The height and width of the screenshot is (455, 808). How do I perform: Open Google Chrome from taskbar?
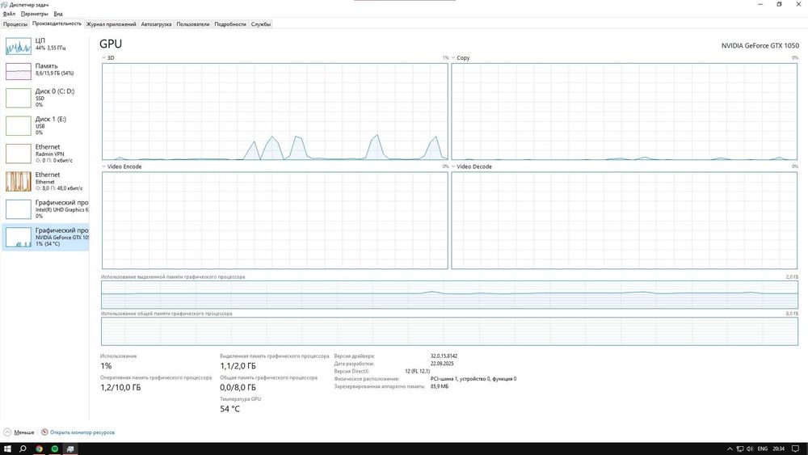tap(39, 449)
